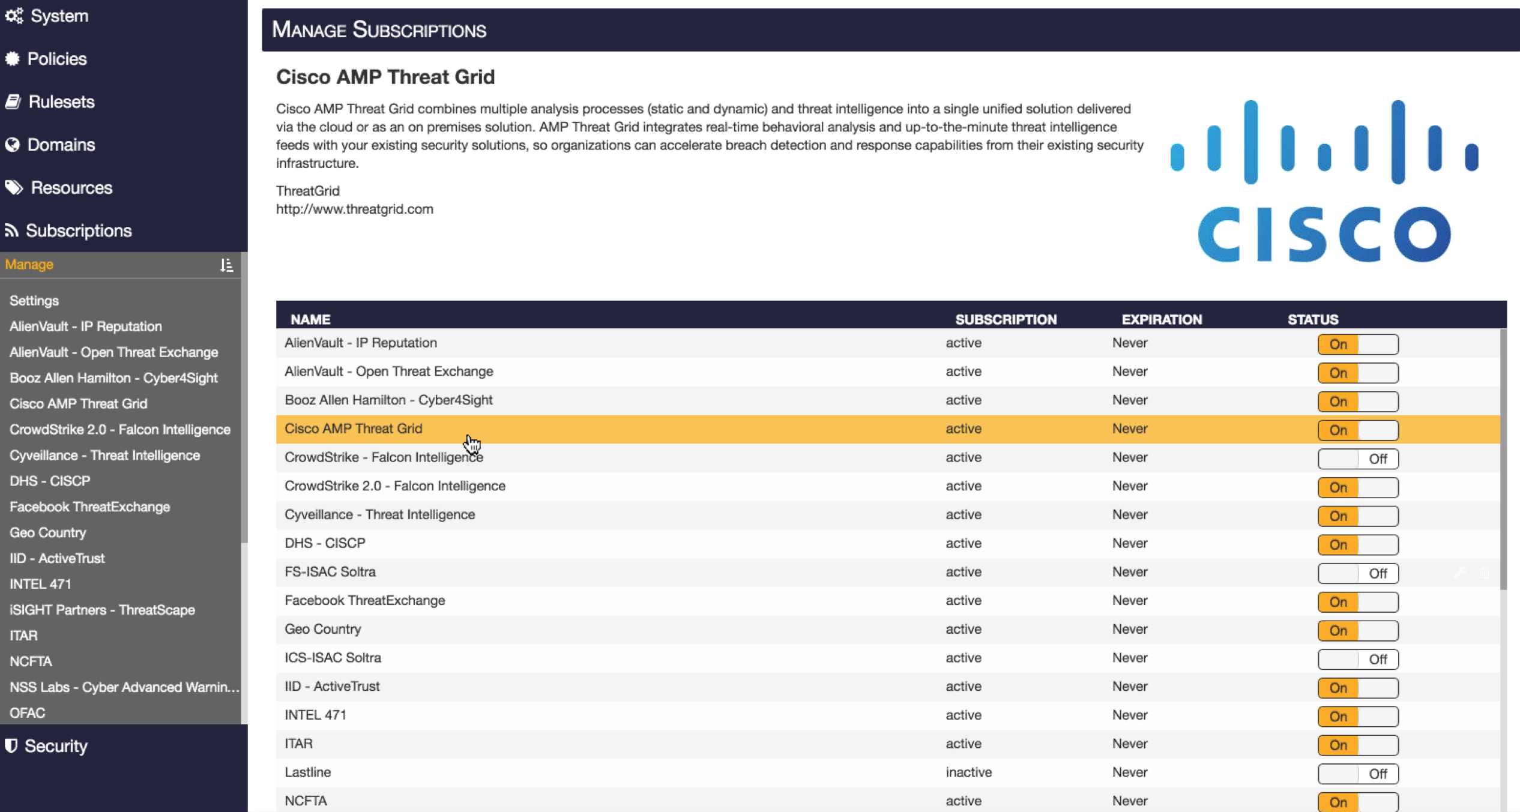Click the Resources tags icon
This screenshot has width=1520, height=812.
tap(14, 188)
